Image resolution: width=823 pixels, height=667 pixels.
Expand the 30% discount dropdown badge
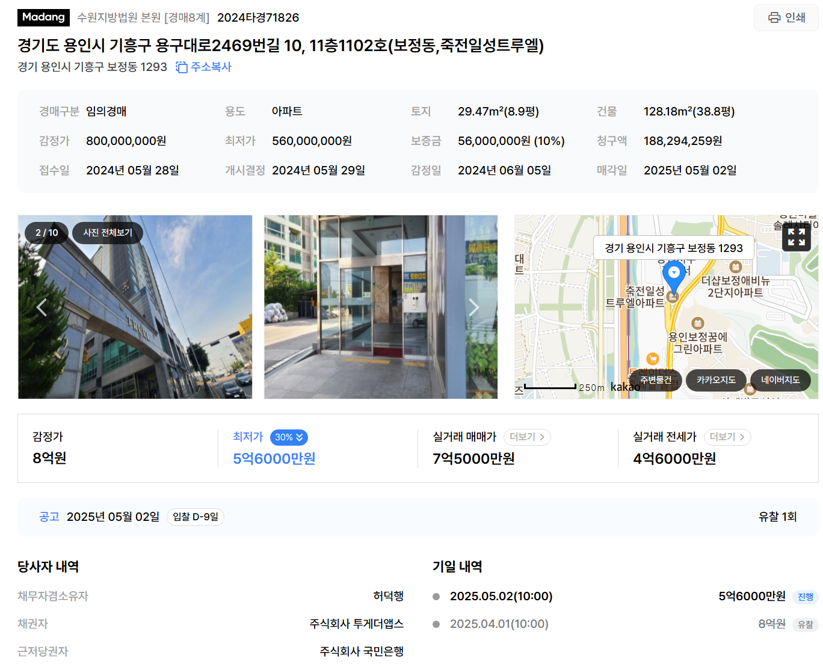click(289, 437)
